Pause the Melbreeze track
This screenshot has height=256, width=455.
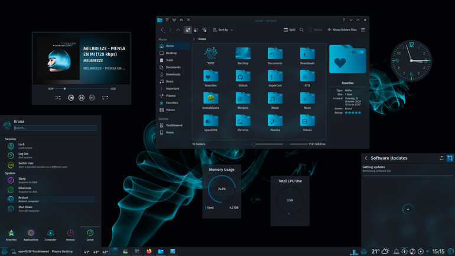point(82,98)
